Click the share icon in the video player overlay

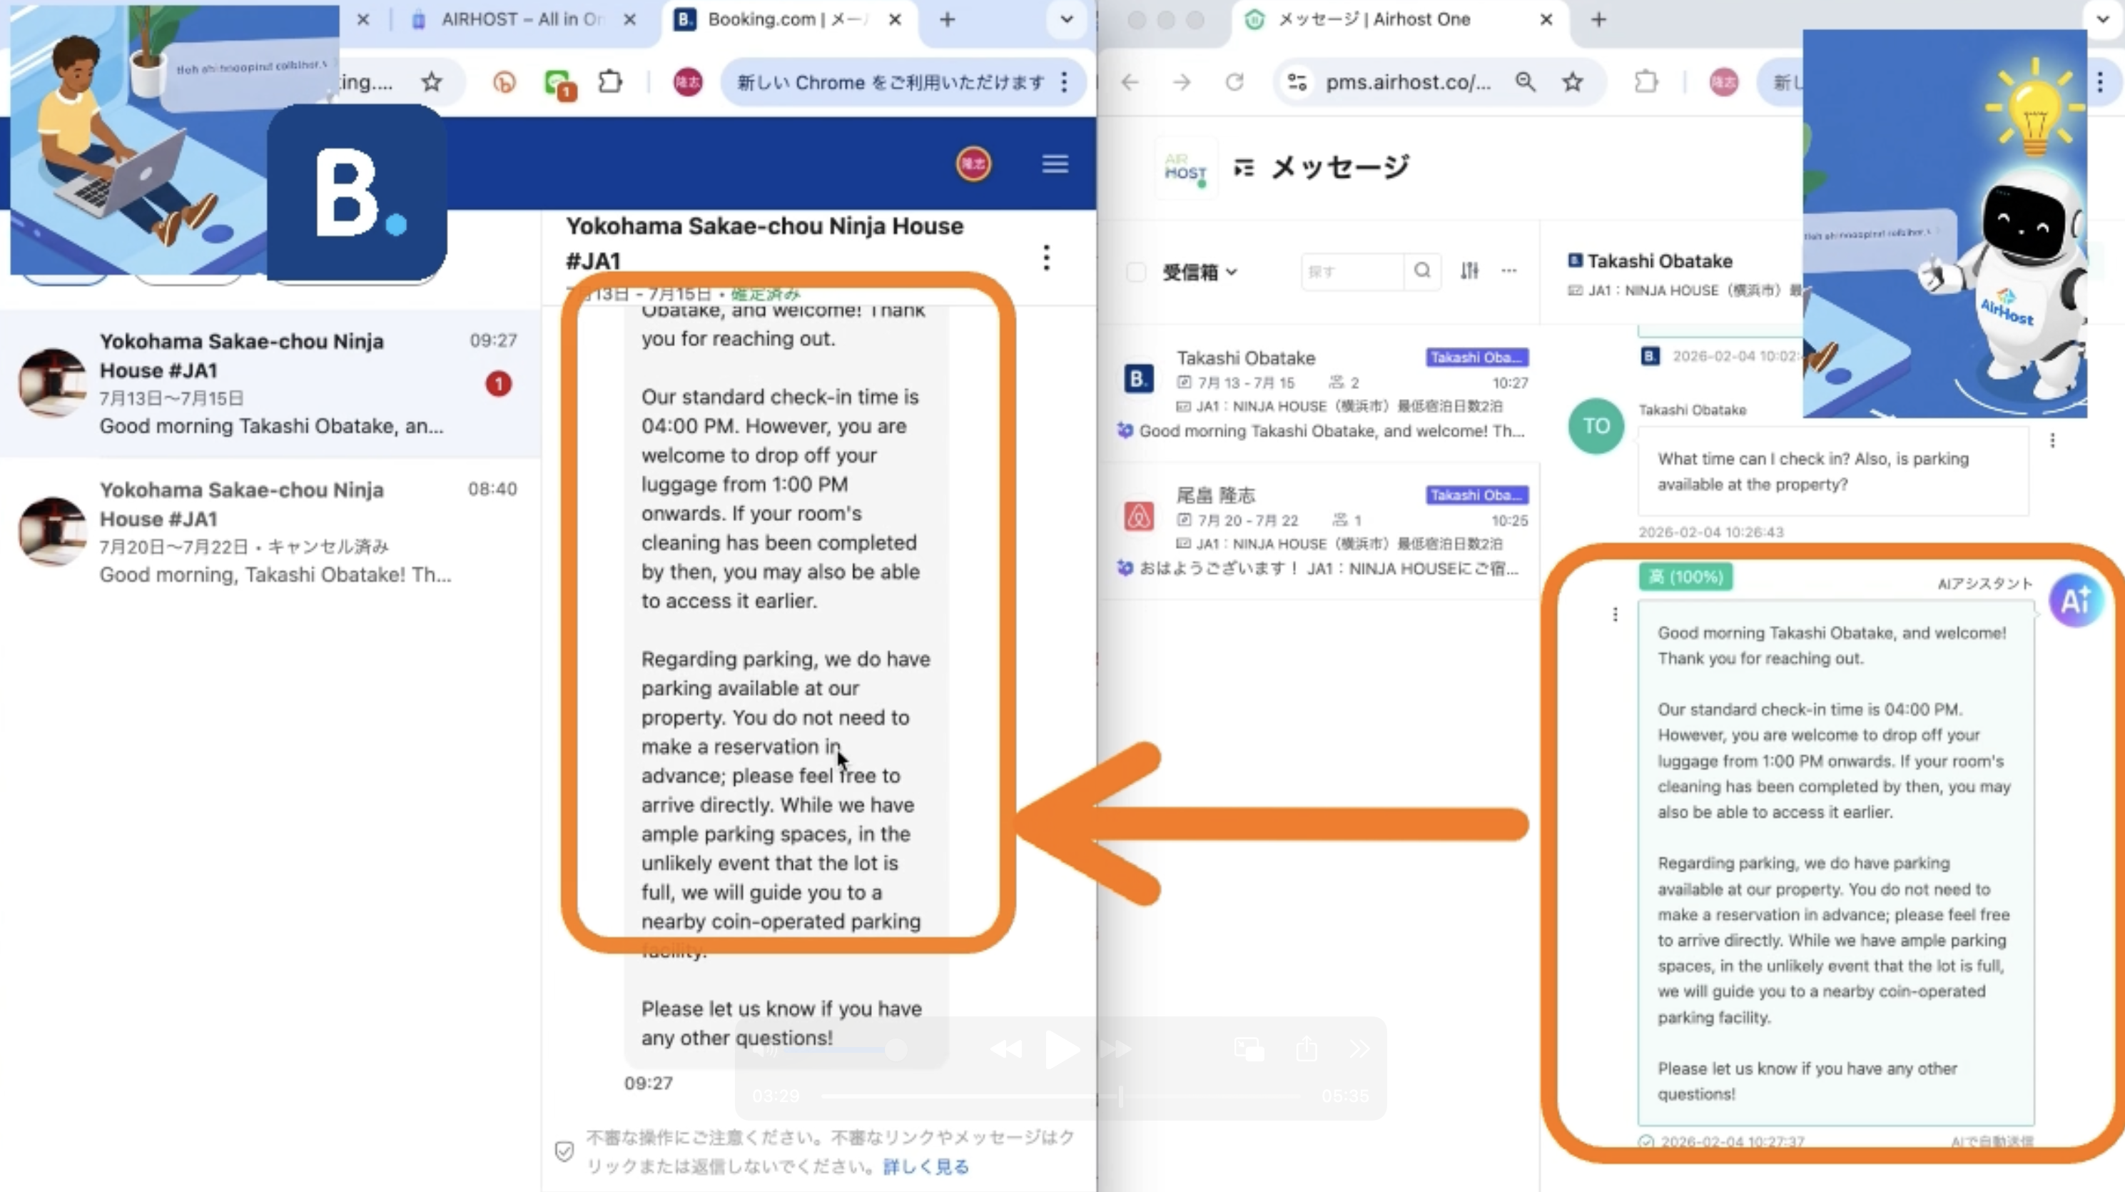(x=1306, y=1049)
